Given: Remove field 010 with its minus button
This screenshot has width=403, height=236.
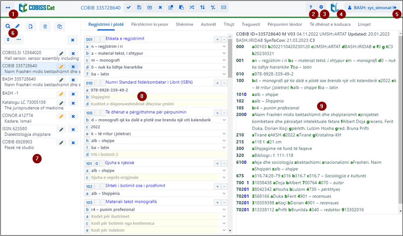Looking at the screenshot, I should click(x=224, y=83).
